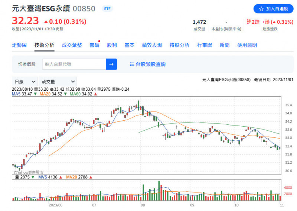
Task: Open the 新聞 tab
Action: point(225,45)
